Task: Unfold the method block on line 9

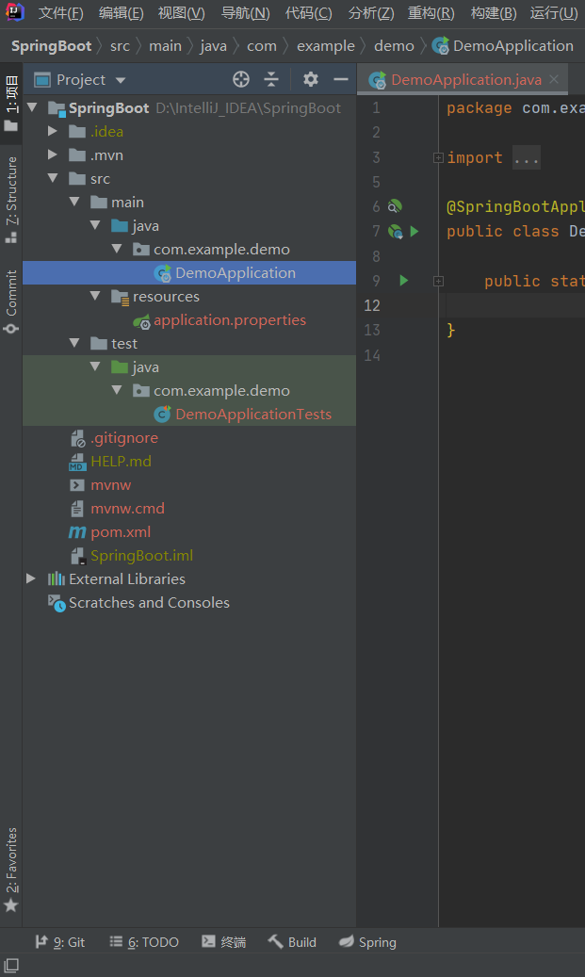Action: [x=438, y=281]
